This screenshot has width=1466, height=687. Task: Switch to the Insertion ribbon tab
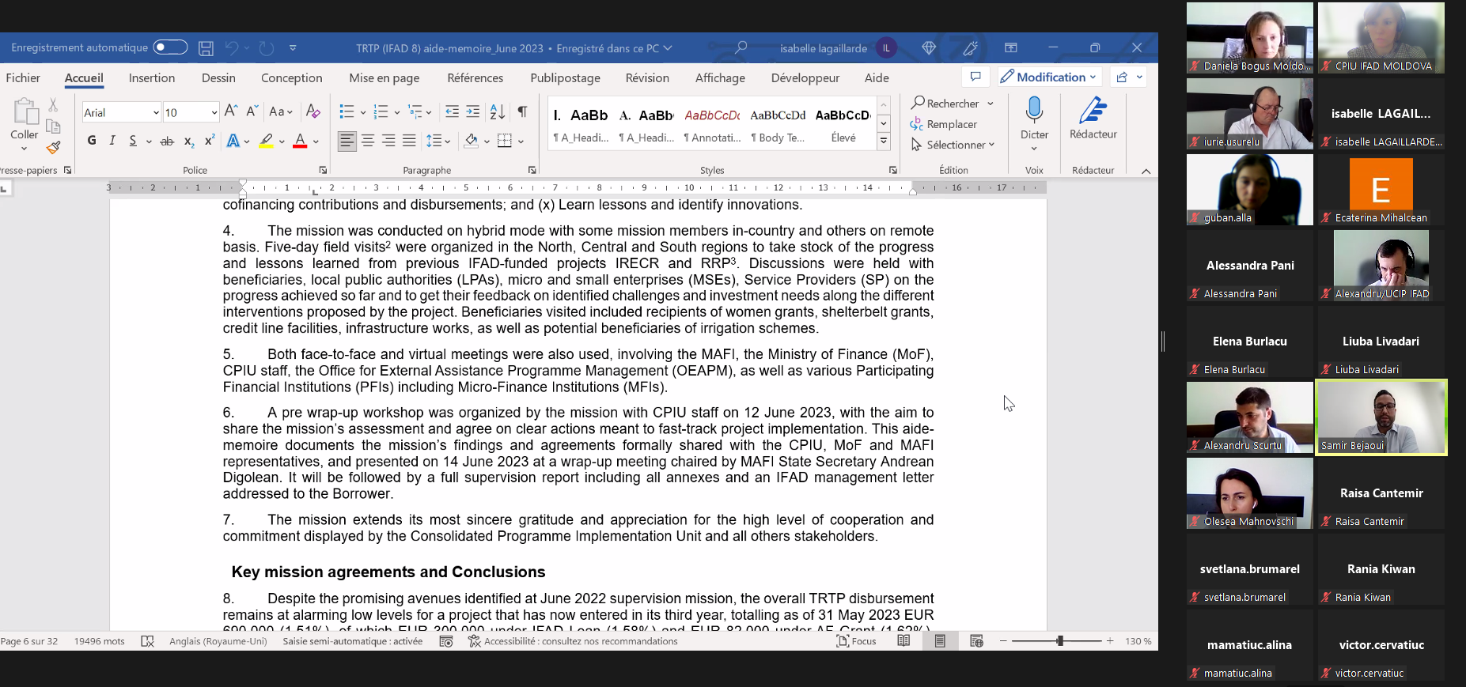coord(152,77)
